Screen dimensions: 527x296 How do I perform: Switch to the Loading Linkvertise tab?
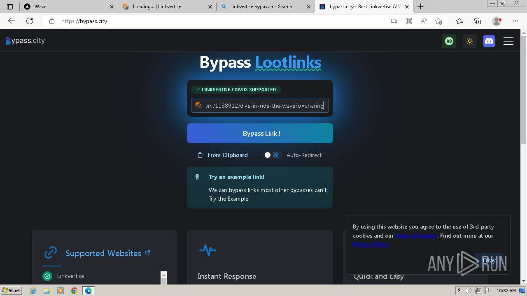167,7
